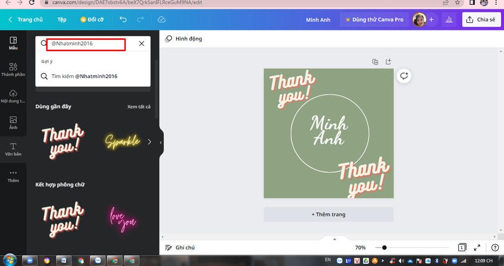Click the 70% zoom level
Screen dimensions: 504x266
[360, 248]
